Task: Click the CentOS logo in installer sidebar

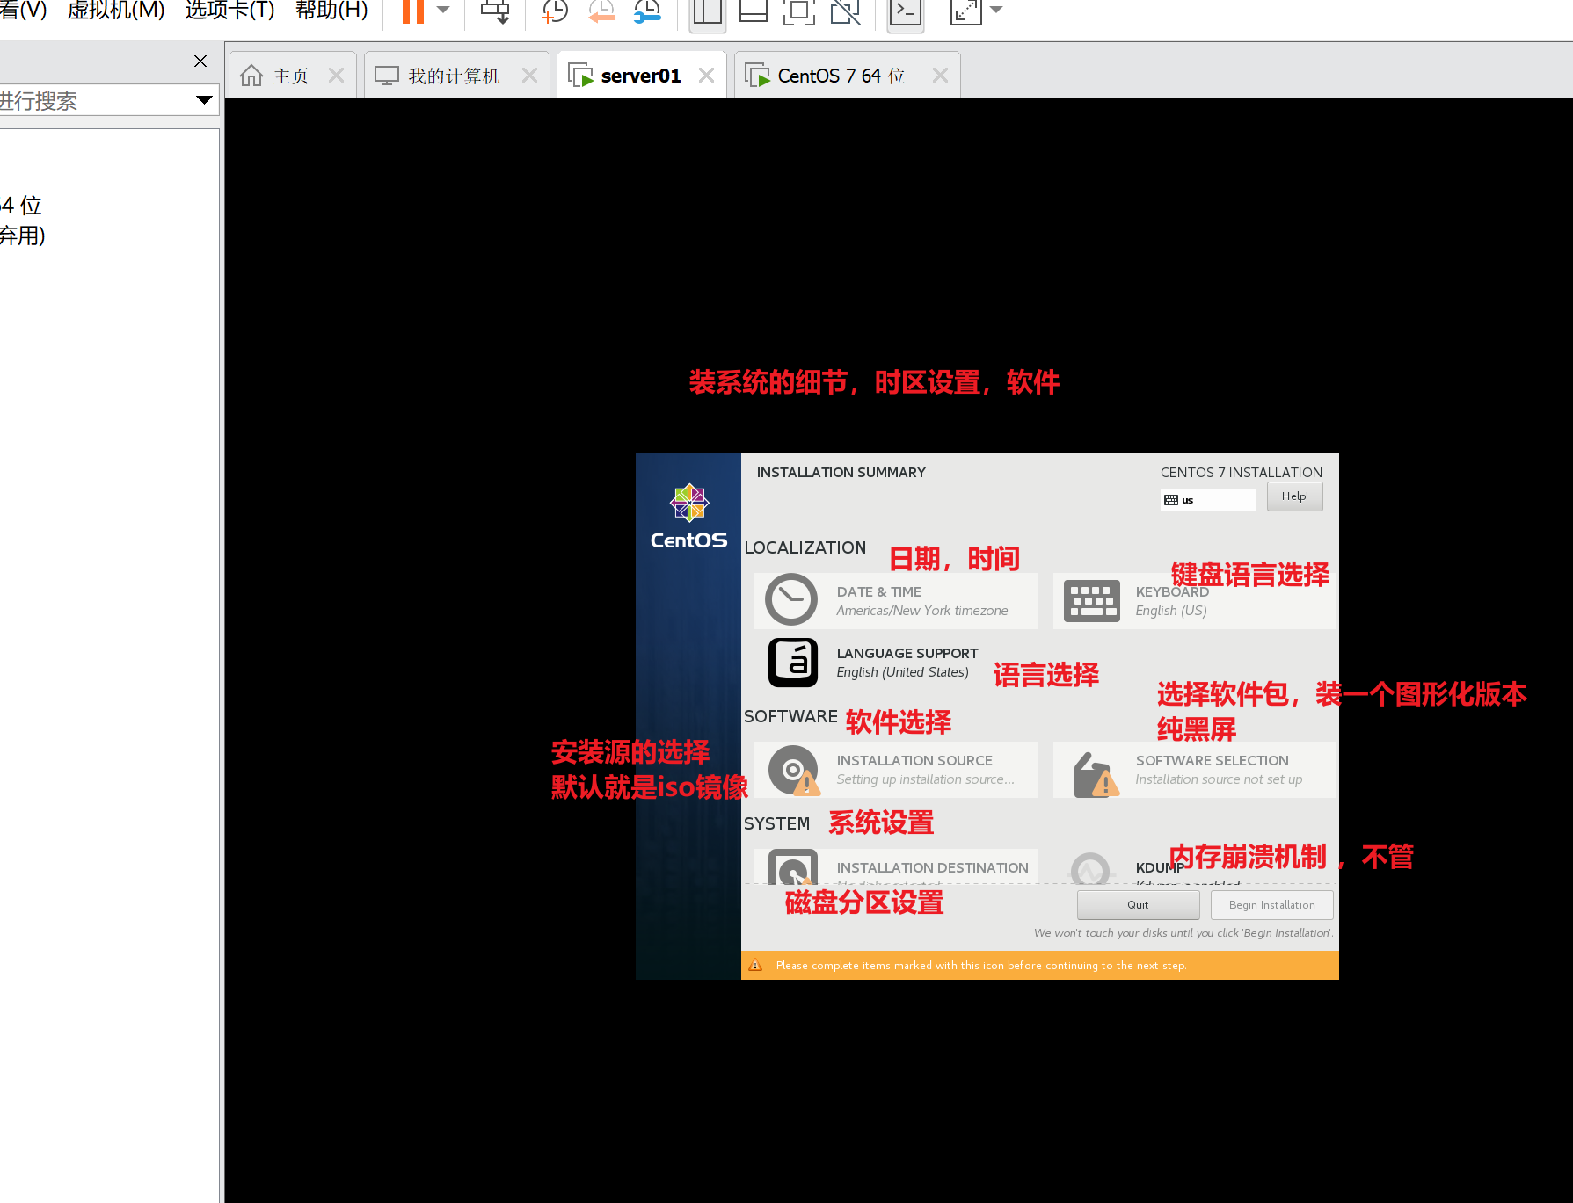Action: pos(688,517)
